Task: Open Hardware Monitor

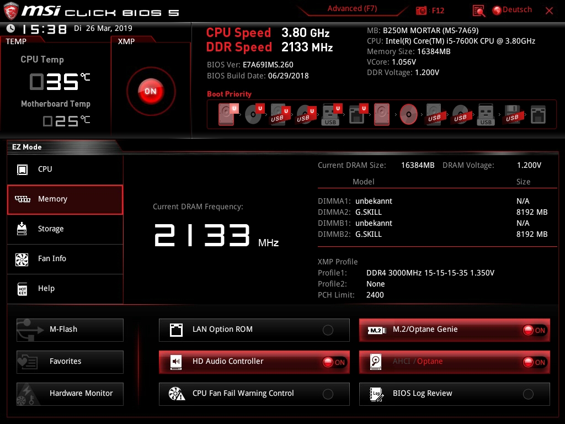Action: [70, 394]
